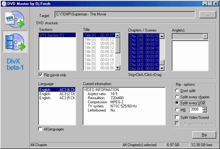Select Title [3] 00:00:29
The image size is (220, 149).
(x=99, y=43)
